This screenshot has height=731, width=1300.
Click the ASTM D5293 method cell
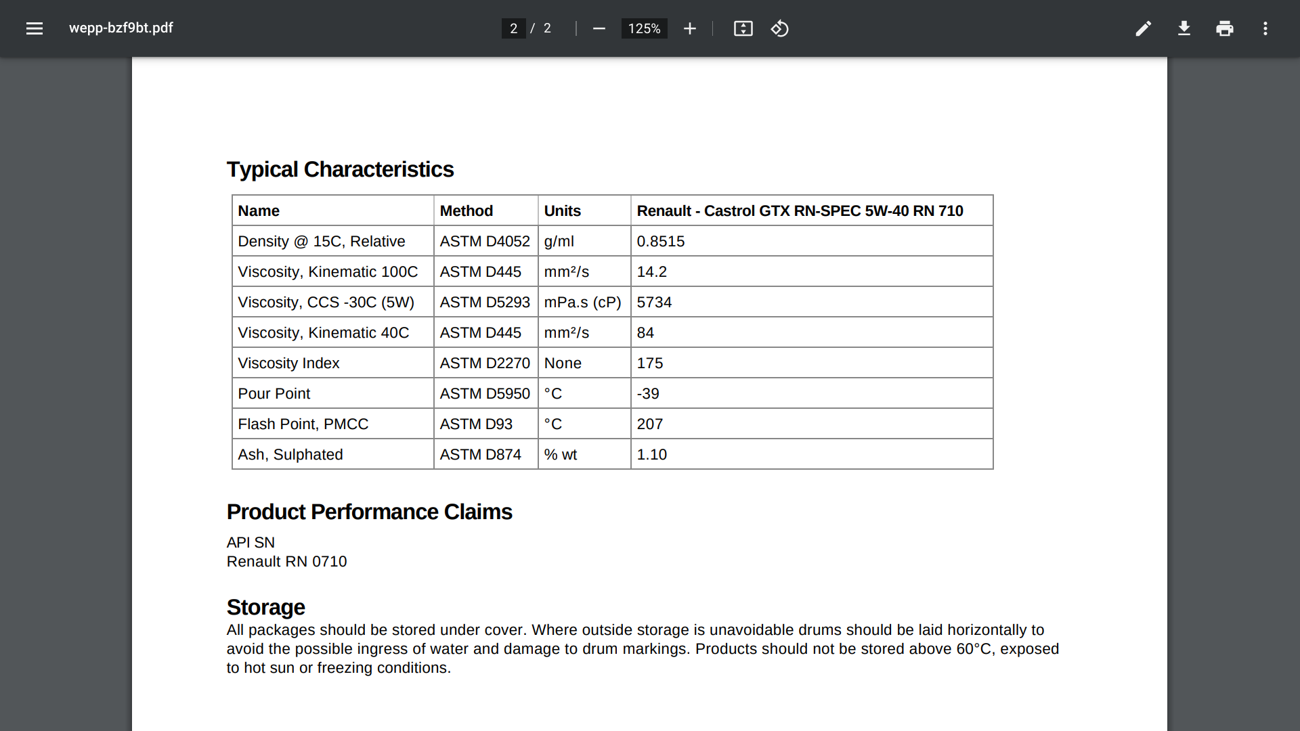tap(485, 303)
